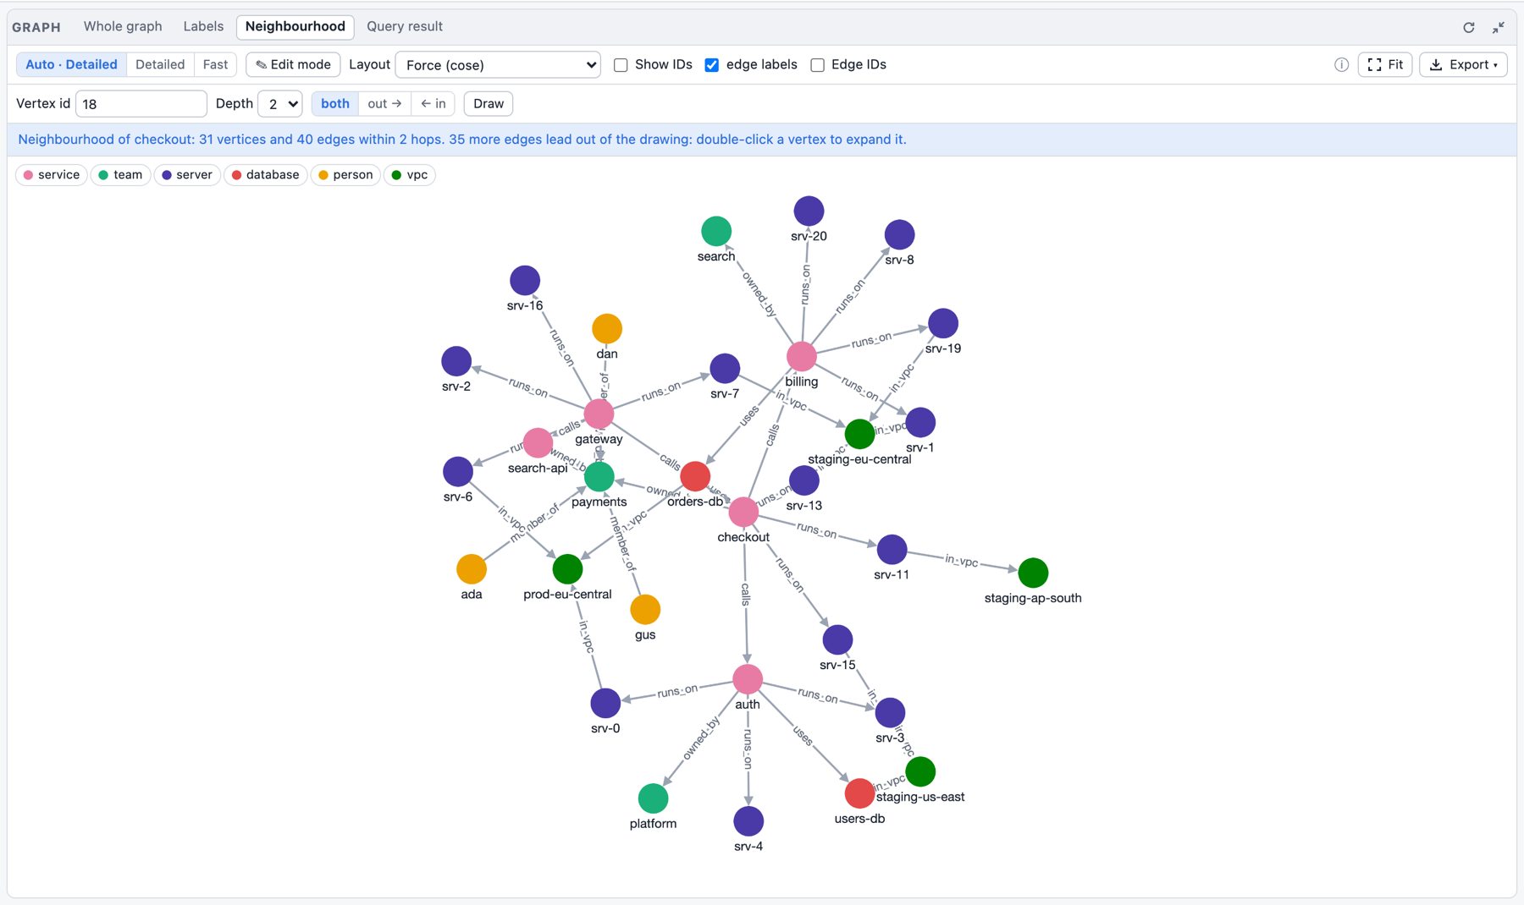Open the Depth dropdown

(280, 103)
